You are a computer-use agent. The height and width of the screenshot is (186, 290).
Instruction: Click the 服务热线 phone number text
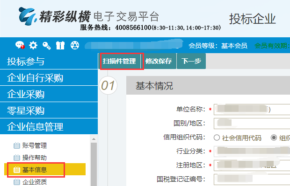pos(150,28)
